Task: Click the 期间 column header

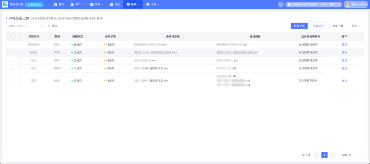Action: click(x=57, y=36)
